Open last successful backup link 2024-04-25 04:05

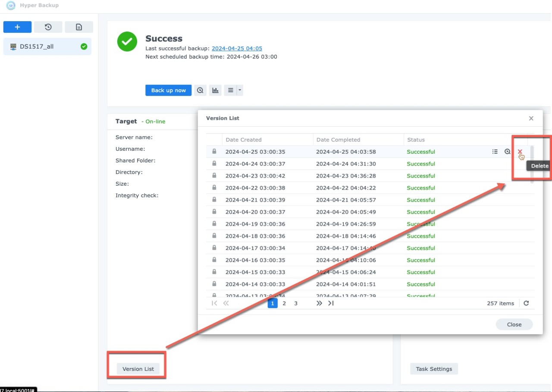pyautogui.click(x=237, y=49)
